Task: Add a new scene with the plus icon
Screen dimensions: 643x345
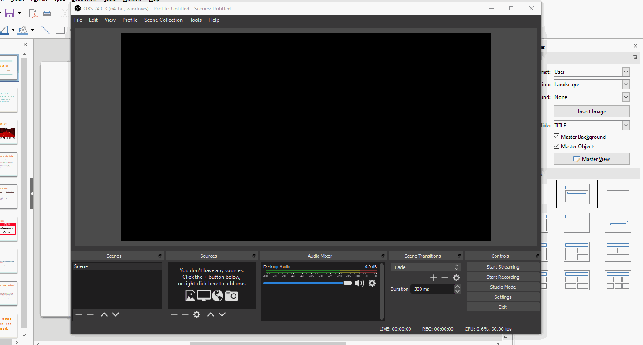Action: tap(79, 314)
